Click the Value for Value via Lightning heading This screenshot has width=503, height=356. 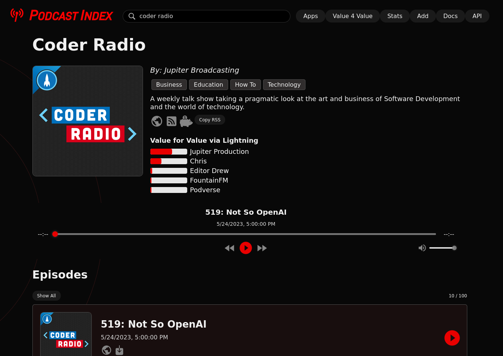[x=204, y=141]
